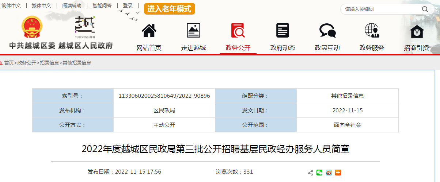
Task: Open 政务服务 menu label
Action: (372, 48)
